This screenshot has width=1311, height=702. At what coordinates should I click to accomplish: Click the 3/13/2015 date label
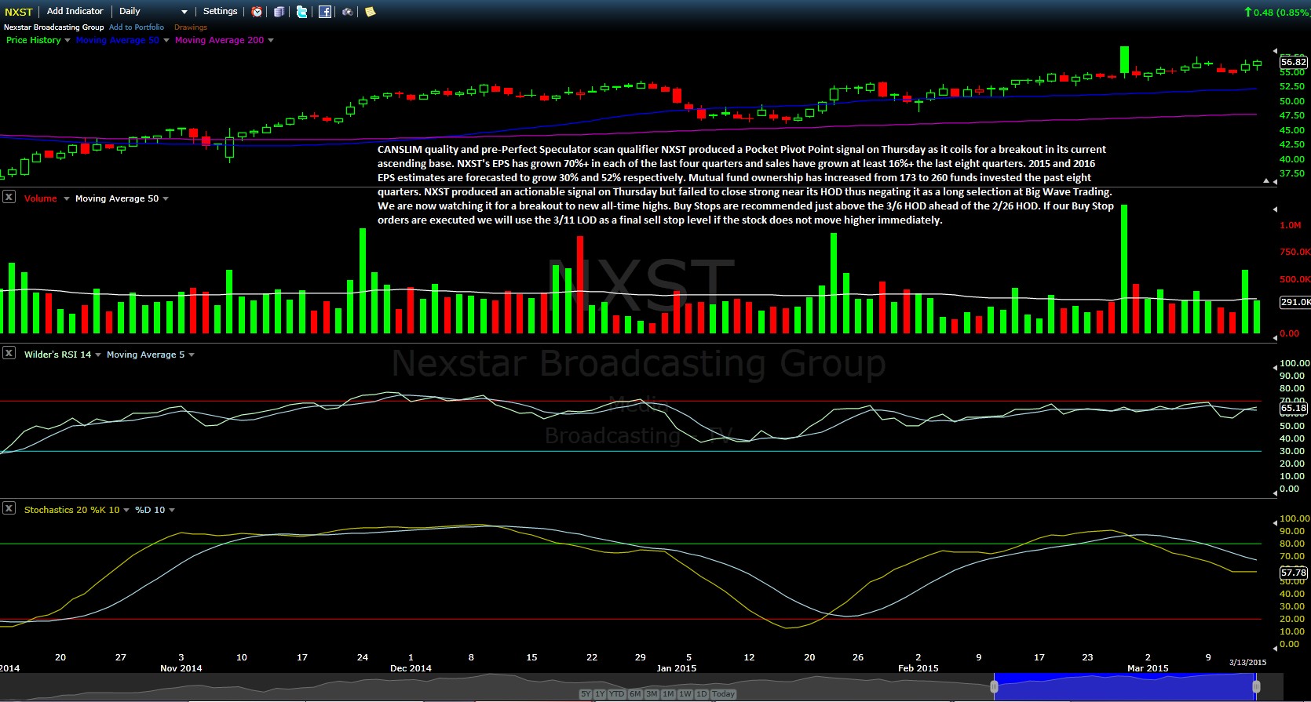click(x=1247, y=663)
